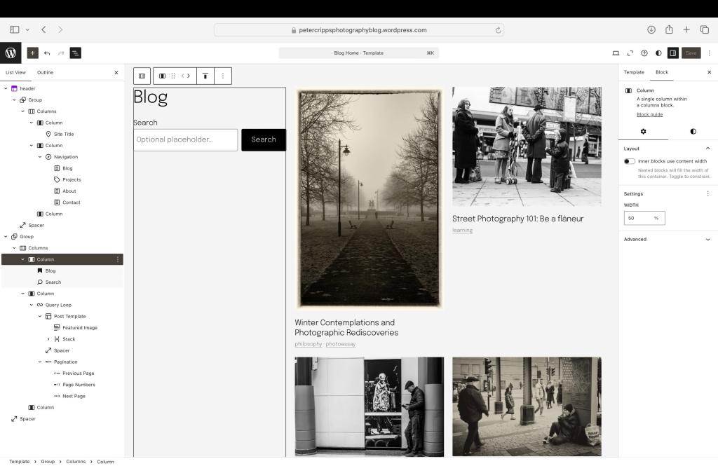Toggle Inner blocks use content width
This screenshot has height=466, width=718.
630,161
